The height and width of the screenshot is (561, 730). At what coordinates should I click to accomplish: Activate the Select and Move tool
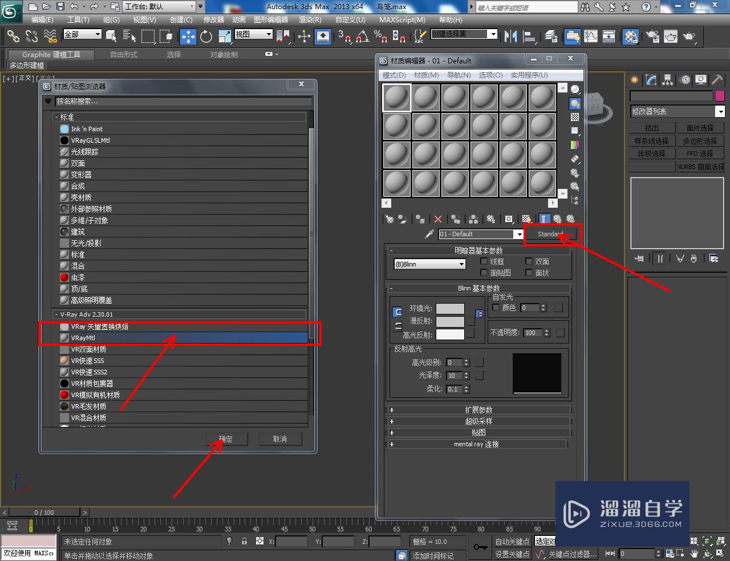188,37
